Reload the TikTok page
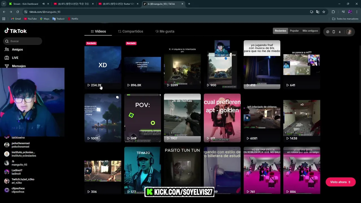The image size is (361, 203). [17, 12]
